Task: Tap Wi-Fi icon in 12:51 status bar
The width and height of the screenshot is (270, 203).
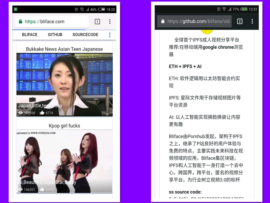Action: [224, 9]
